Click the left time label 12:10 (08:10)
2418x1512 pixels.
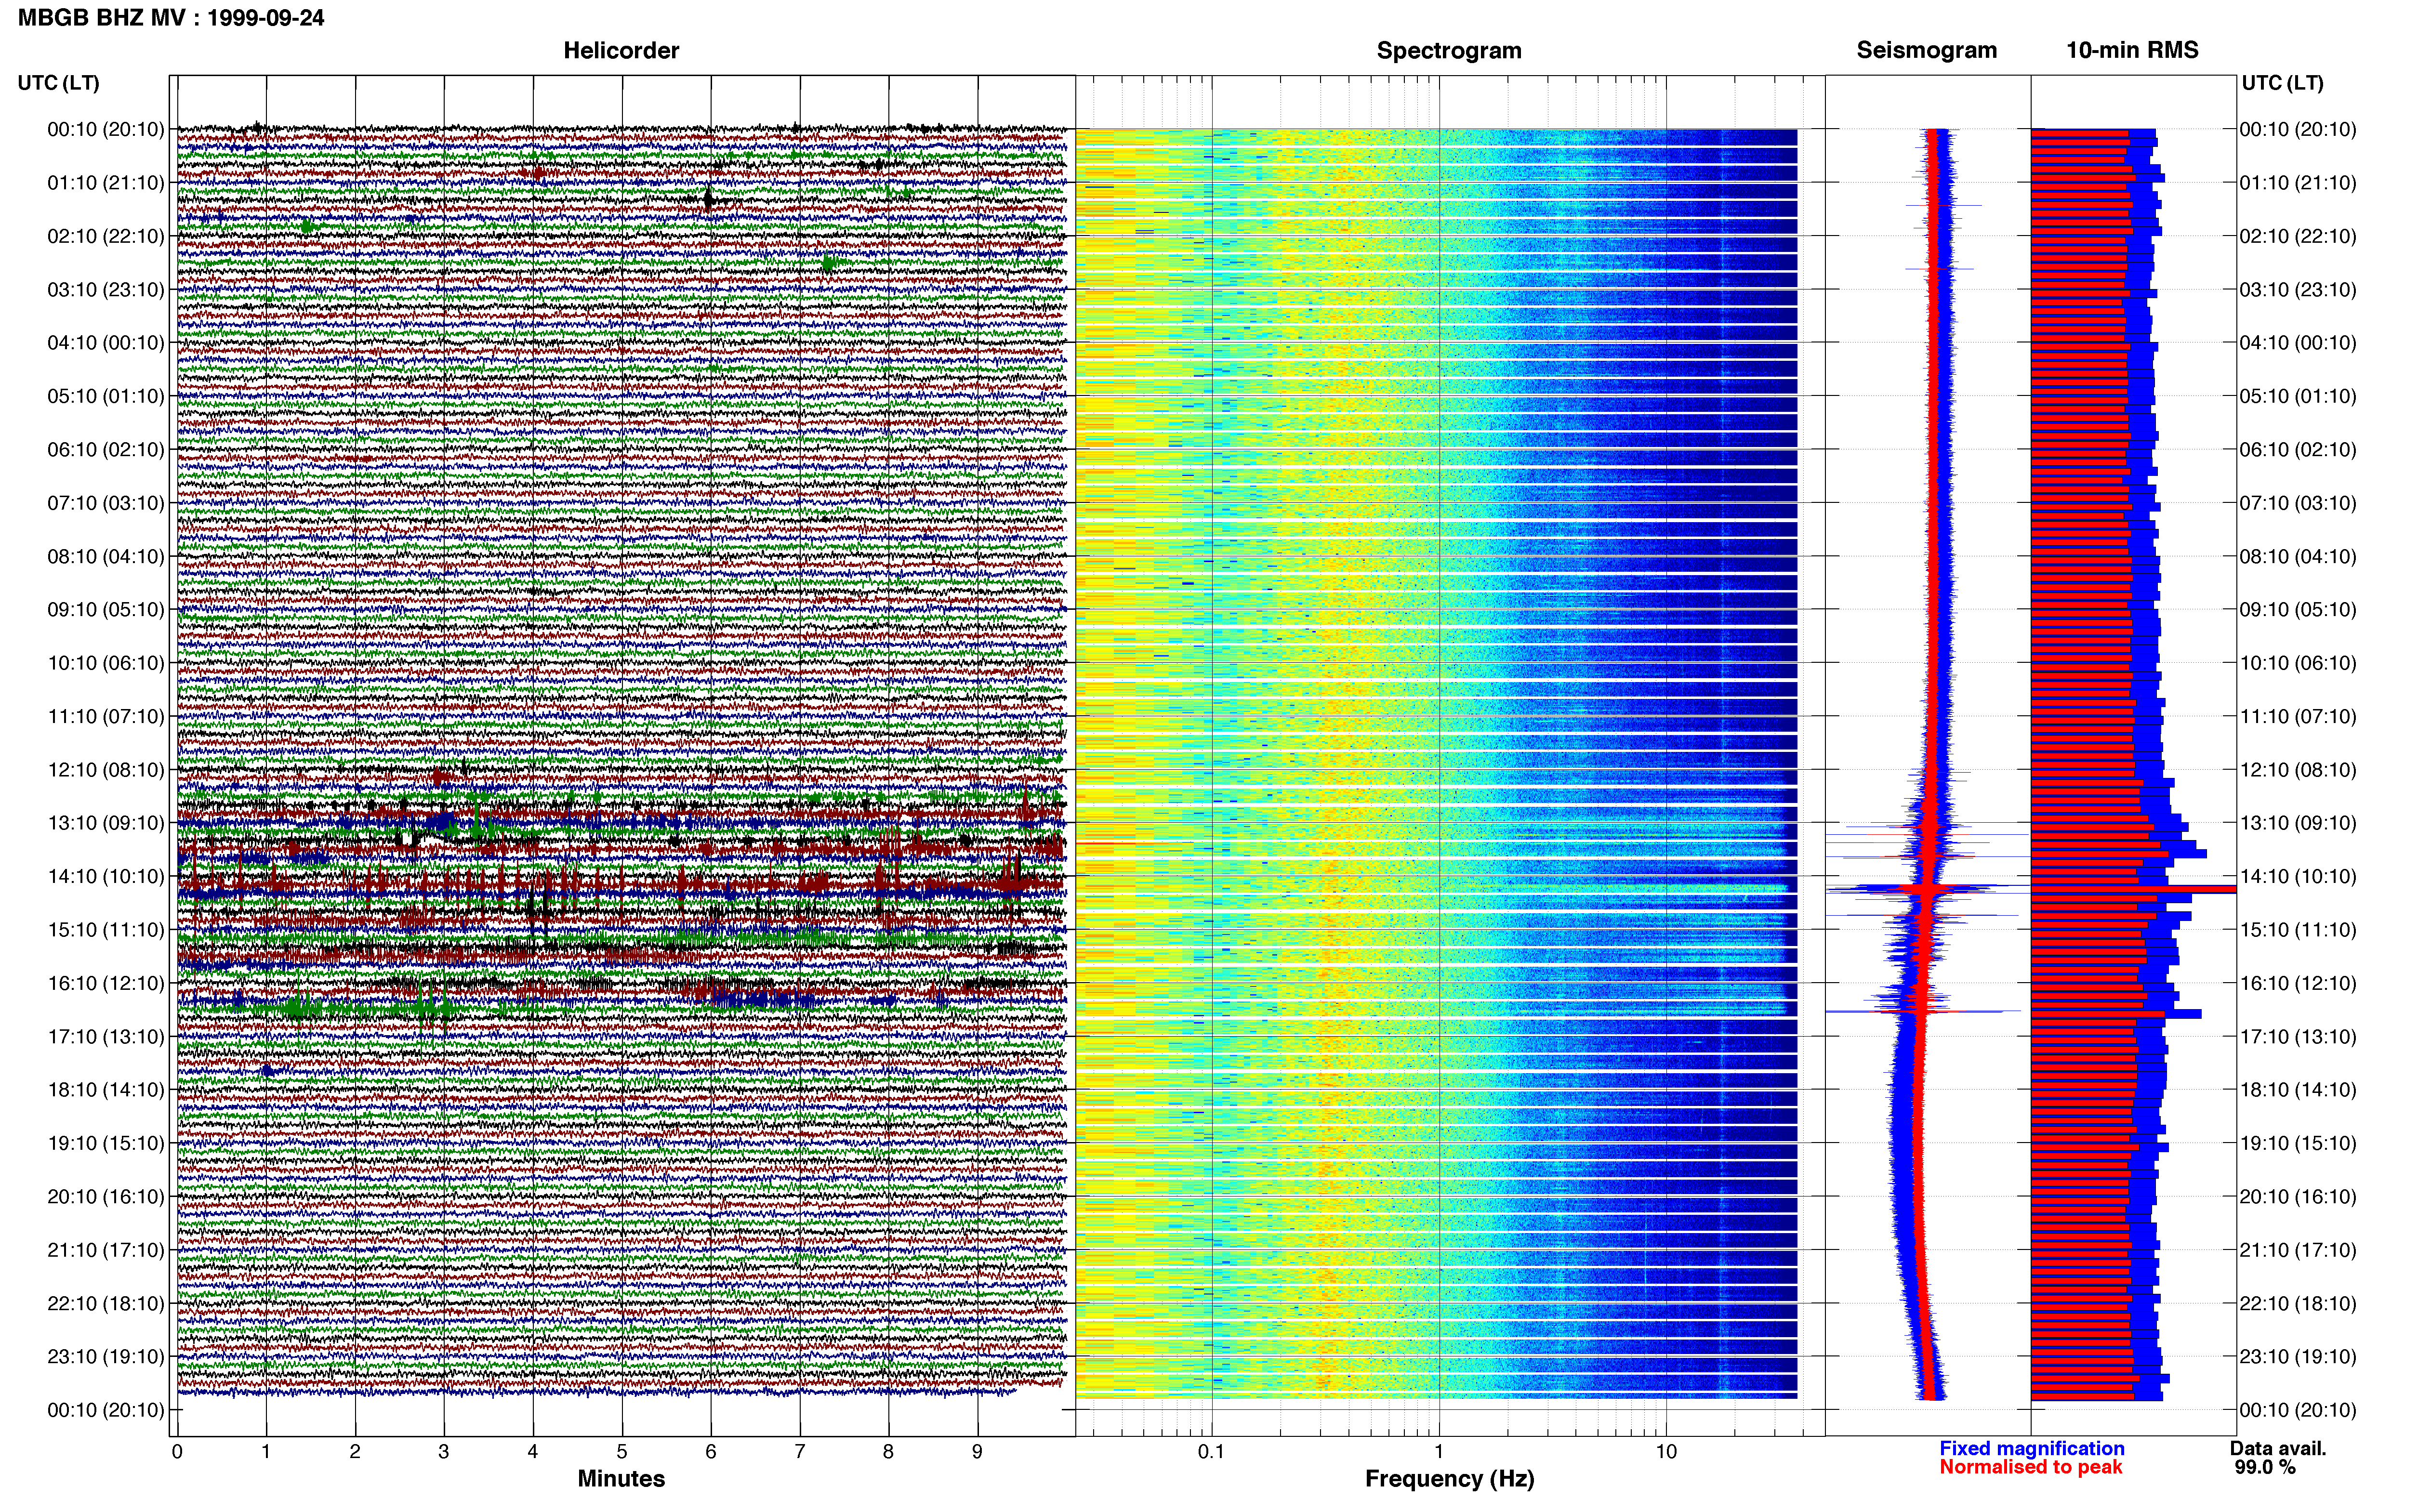pos(106,770)
